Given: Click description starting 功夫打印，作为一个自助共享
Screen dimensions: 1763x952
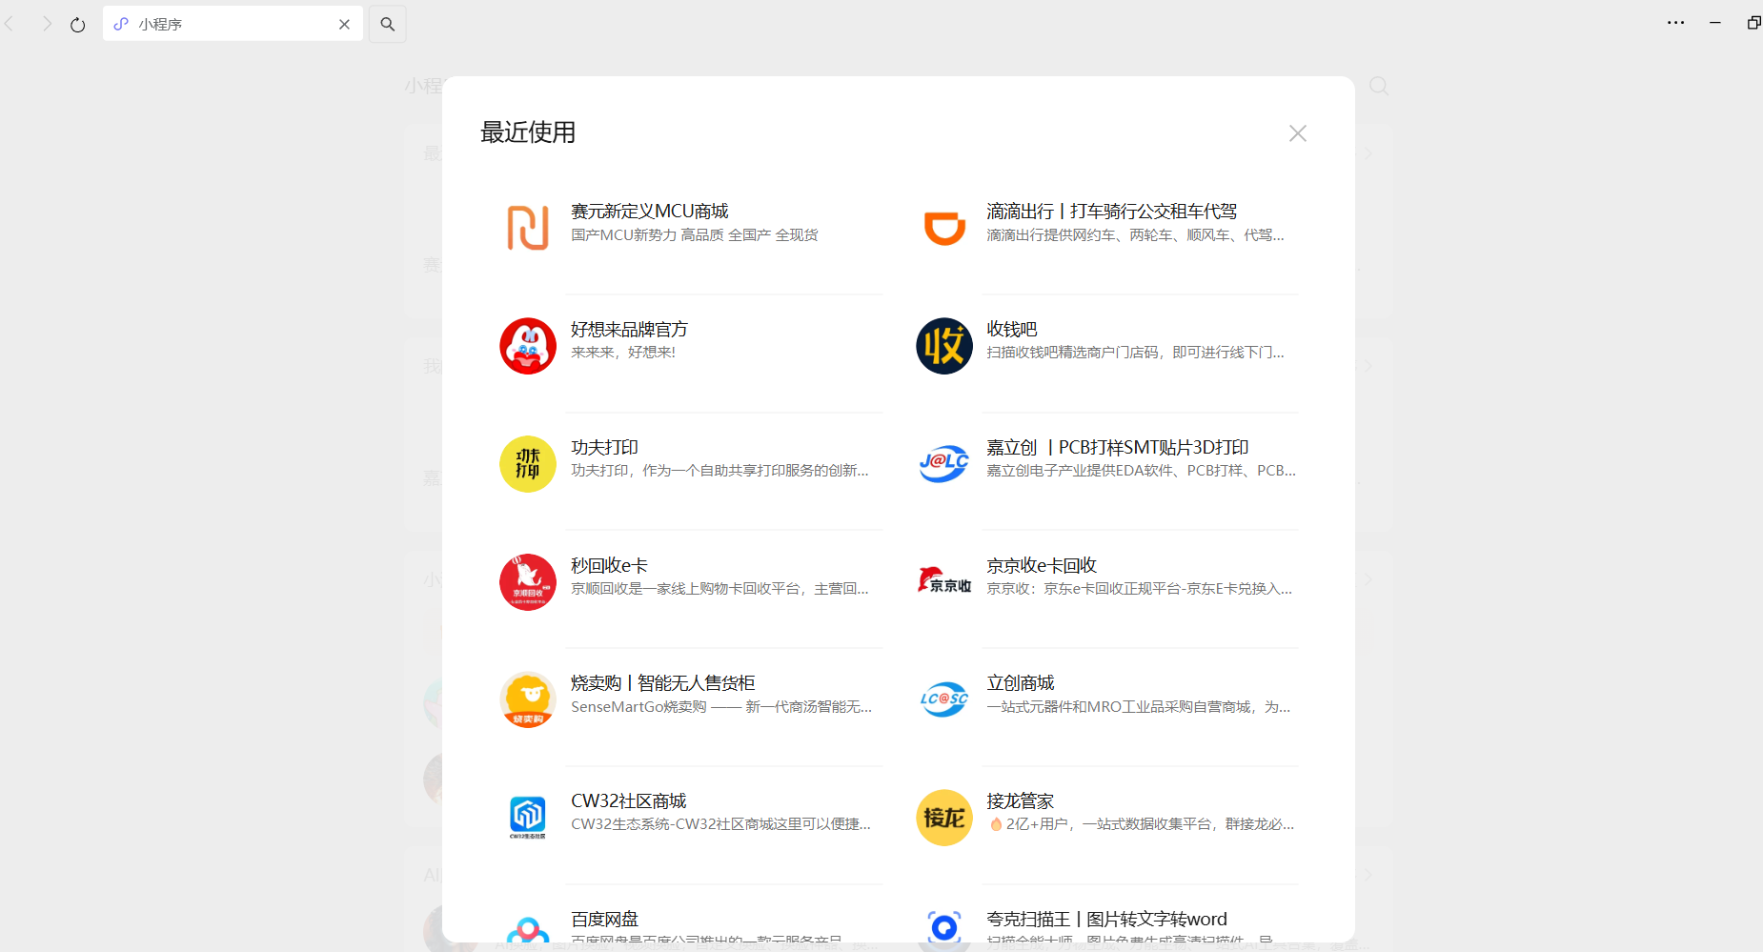Looking at the screenshot, I should [x=719, y=470].
